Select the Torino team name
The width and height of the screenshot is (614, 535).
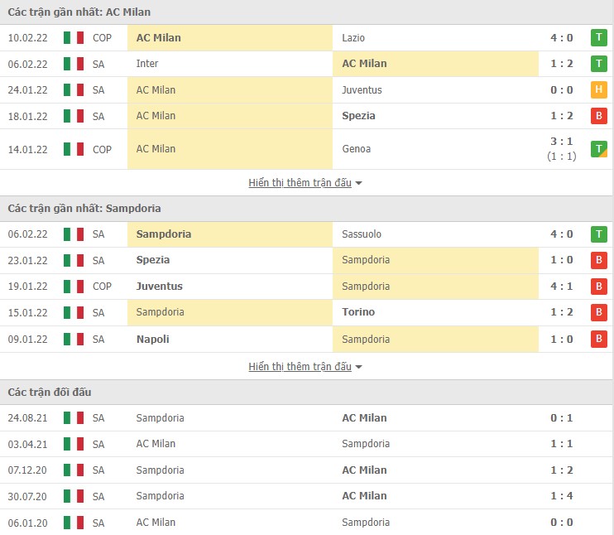coord(358,312)
